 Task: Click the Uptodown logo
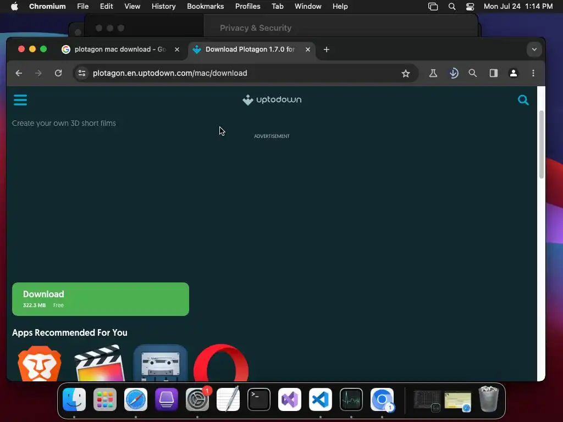272,100
